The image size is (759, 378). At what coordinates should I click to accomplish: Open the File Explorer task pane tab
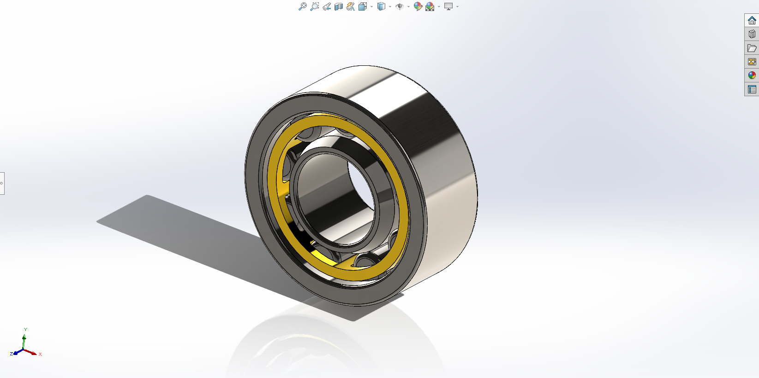[x=752, y=48]
